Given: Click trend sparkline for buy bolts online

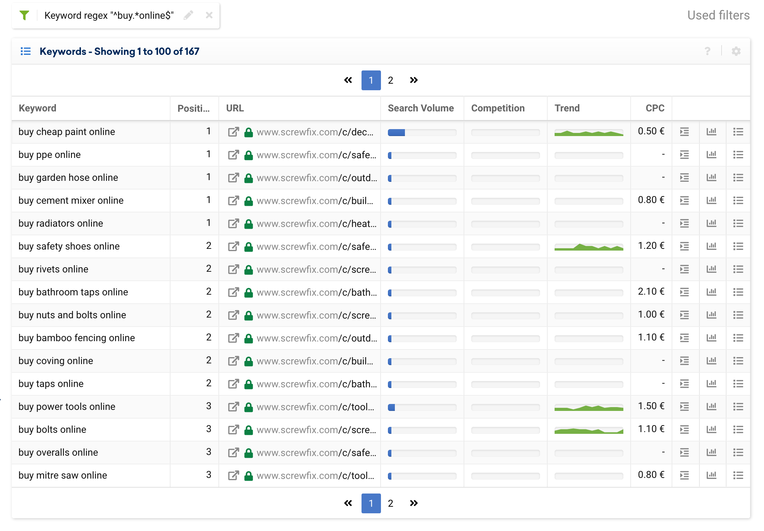Looking at the screenshot, I should pos(589,430).
